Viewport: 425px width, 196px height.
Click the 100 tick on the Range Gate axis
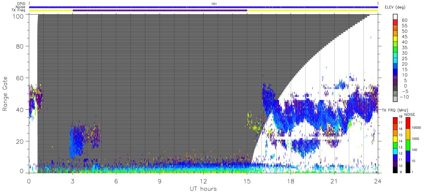18,16
